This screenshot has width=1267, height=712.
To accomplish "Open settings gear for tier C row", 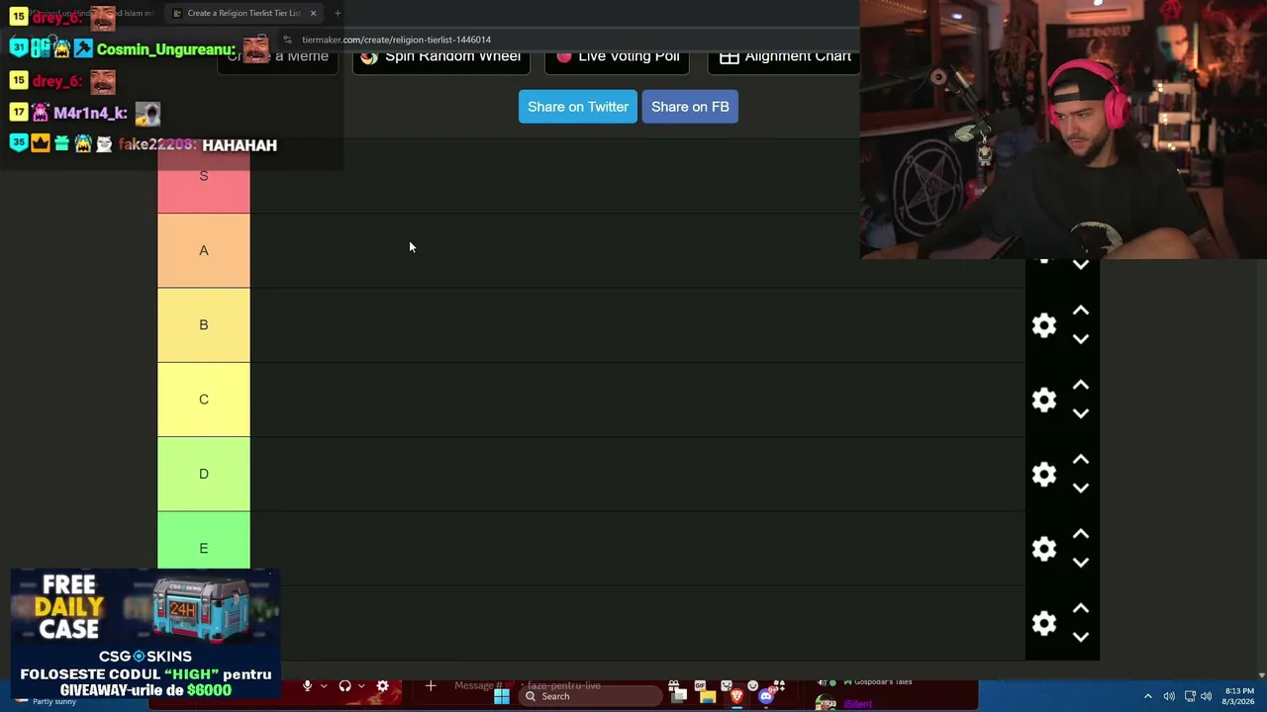I will pos(1044,400).
